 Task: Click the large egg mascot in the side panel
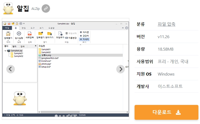[20, 98]
